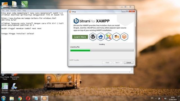
Task: Open Opera browser from the taskbar
Action: [28, 98]
